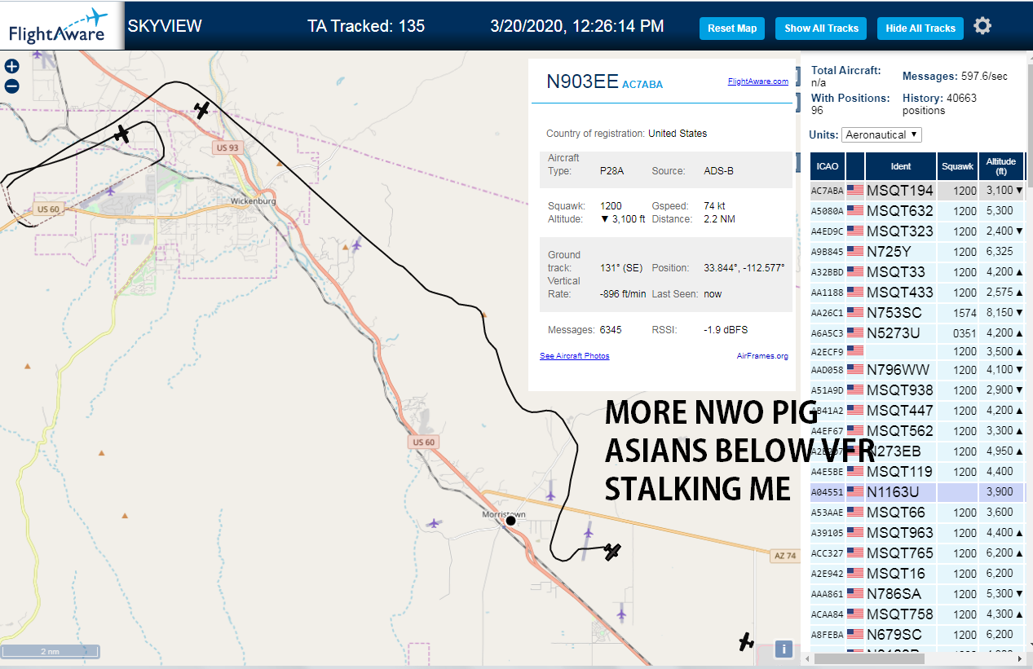Click N903EE title in aircraft info panel
This screenshot has width=1033, height=669.
[582, 81]
